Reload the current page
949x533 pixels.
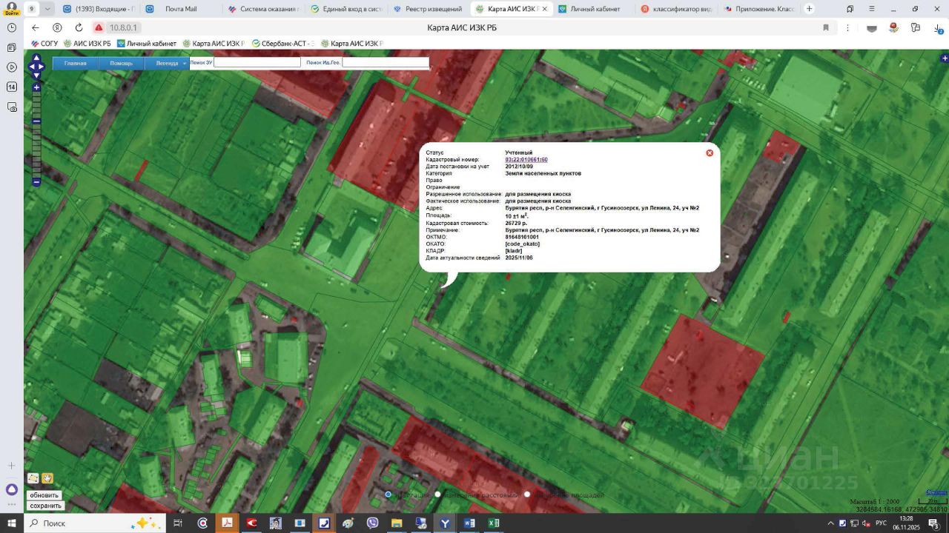coord(78,27)
